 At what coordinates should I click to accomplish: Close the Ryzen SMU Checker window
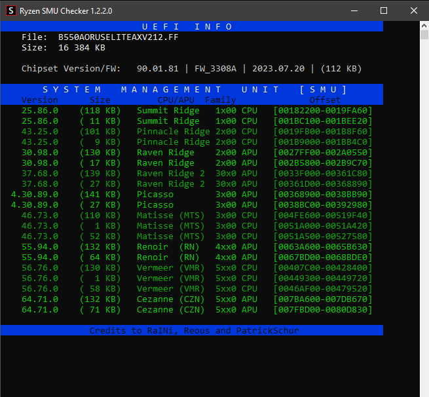(x=414, y=11)
